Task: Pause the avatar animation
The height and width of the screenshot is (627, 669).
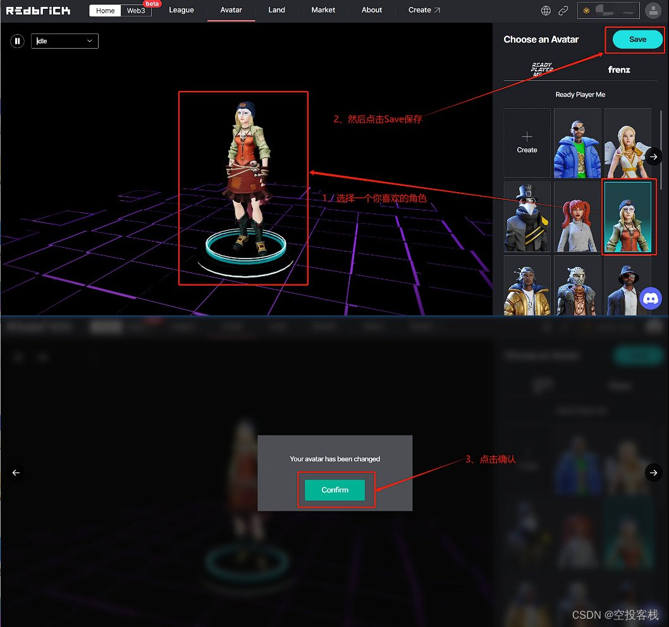Action: [x=17, y=41]
